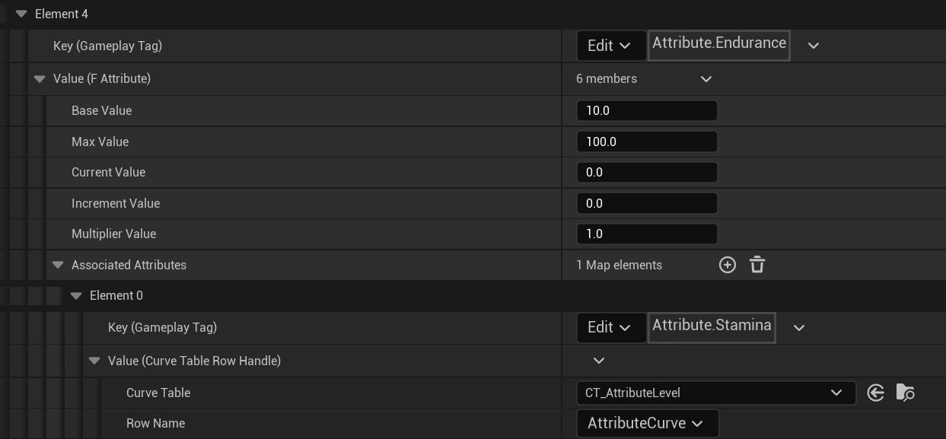This screenshot has width=946, height=439.
Task: Collapse the Element 4 row
Action: click(x=21, y=14)
